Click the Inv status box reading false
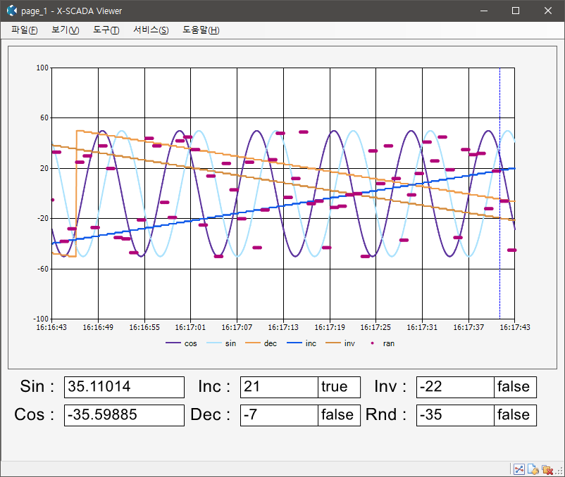 (x=515, y=387)
